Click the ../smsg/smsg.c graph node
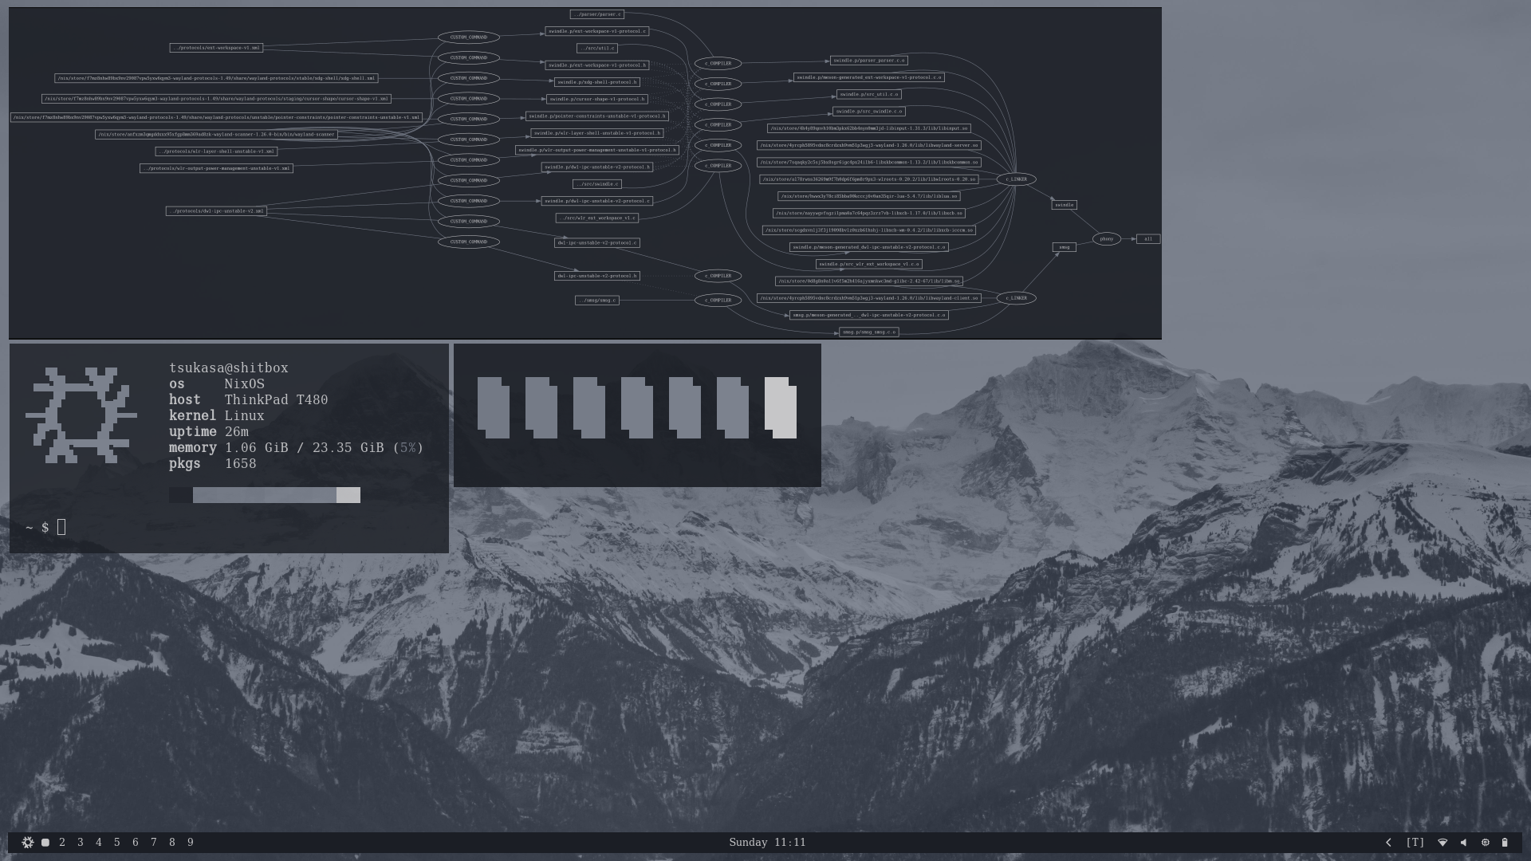The image size is (1531, 861). (x=596, y=301)
